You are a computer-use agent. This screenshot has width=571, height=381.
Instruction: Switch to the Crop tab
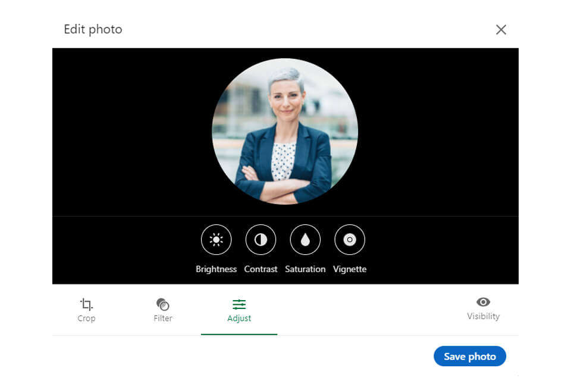coord(86,310)
